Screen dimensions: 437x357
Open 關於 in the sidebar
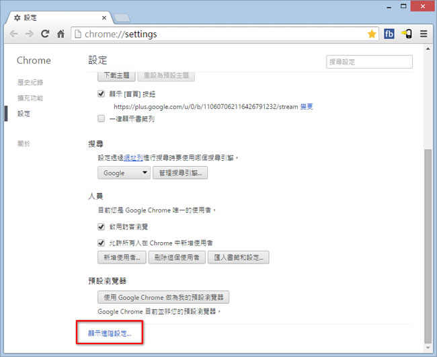pyautogui.click(x=24, y=143)
